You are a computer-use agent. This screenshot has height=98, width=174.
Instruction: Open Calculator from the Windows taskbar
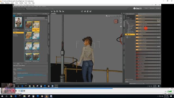[33, 96]
